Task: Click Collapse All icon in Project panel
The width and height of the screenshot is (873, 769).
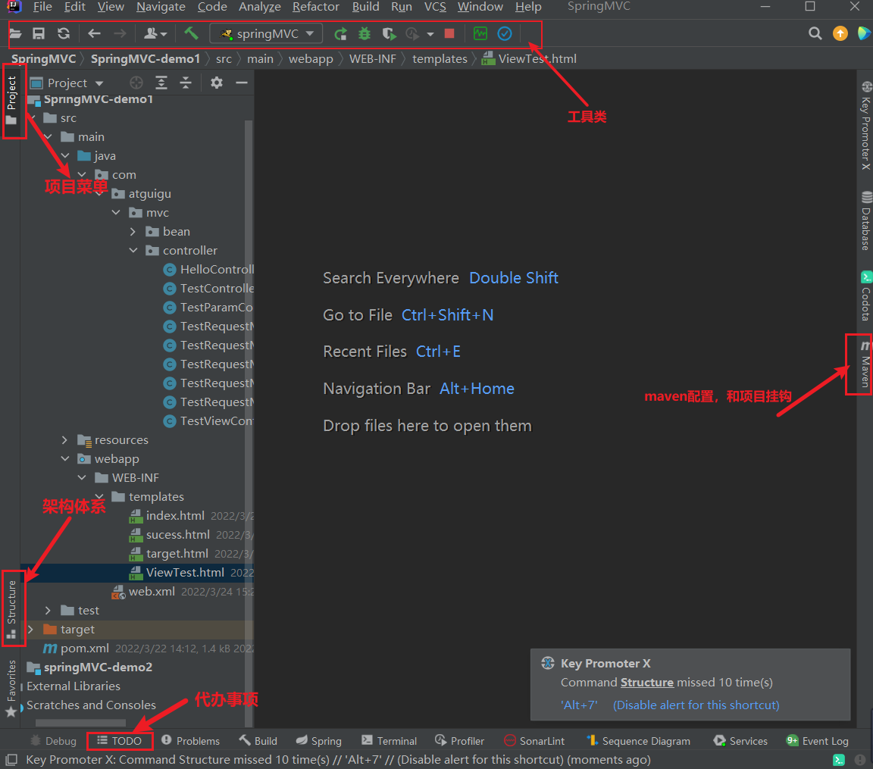Action: coord(186,83)
